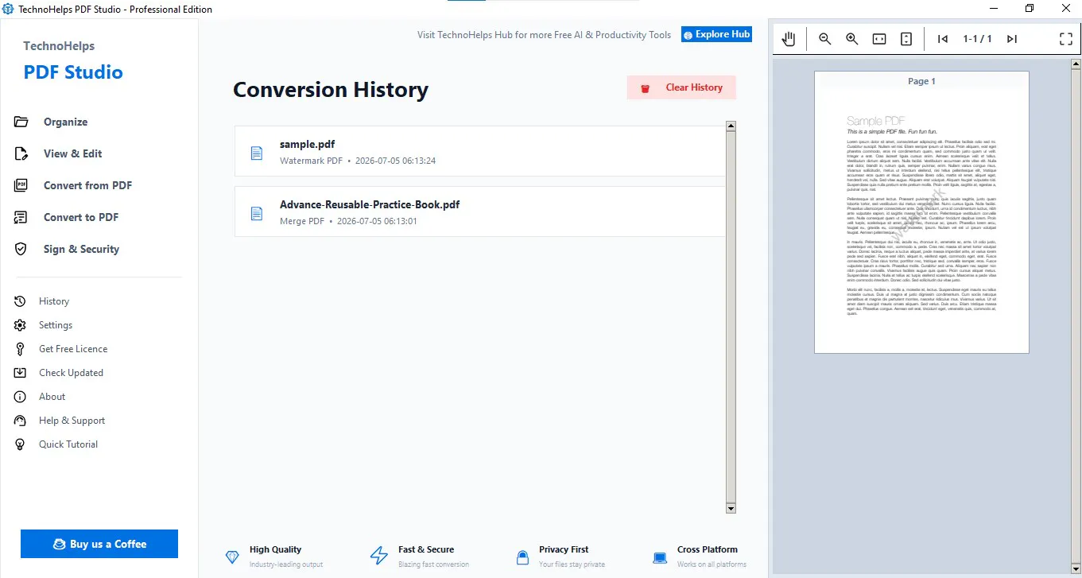Select Convert from PDF in sidebar
The height and width of the screenshot is (578, 1082).
click(x=87, y=185)
